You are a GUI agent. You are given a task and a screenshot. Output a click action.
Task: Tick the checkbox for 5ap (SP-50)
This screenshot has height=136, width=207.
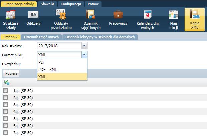(x=6, y=118)
